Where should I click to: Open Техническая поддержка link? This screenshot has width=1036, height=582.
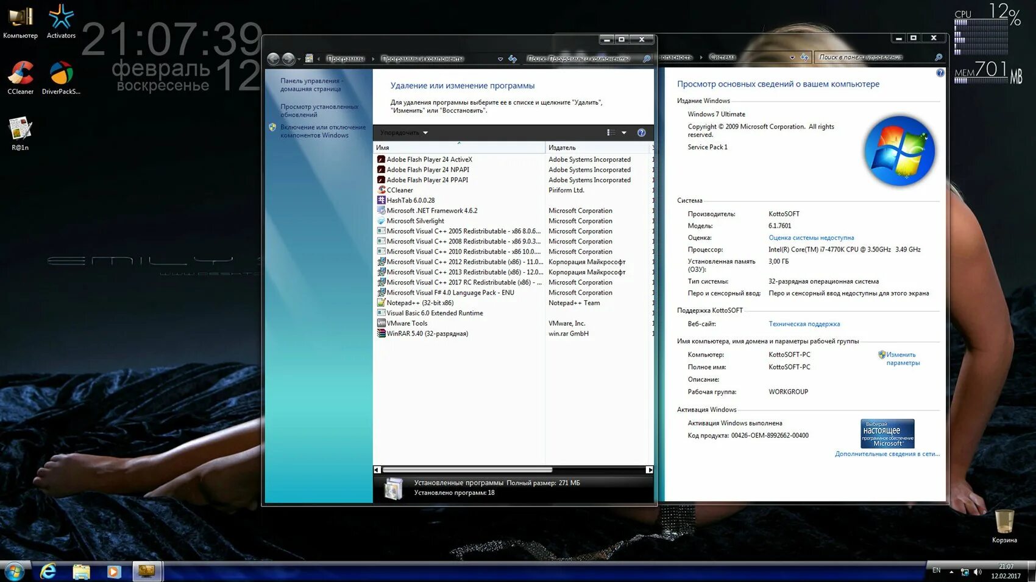click(x=804, y=324)
